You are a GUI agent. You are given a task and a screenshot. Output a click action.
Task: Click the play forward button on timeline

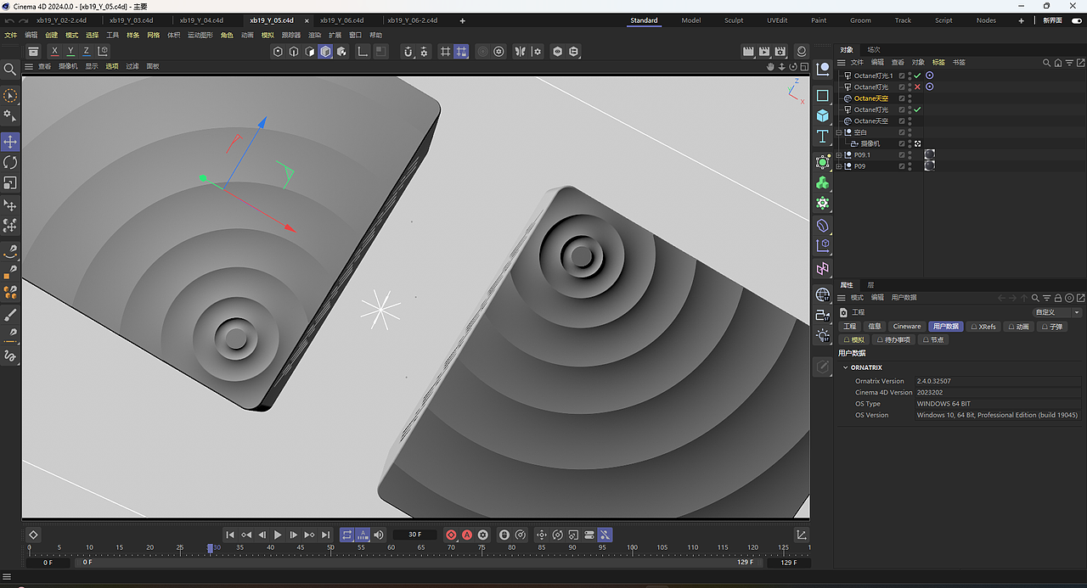(x=278, y=535)
